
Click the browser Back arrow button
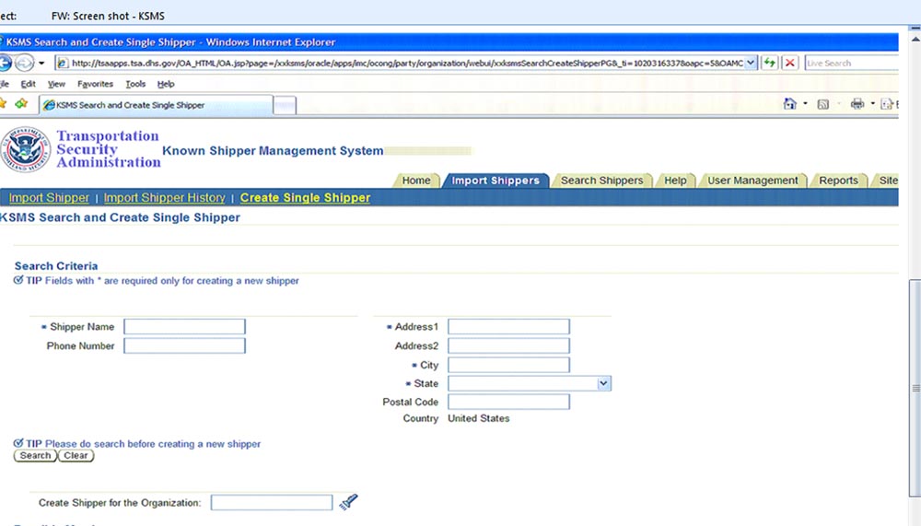[x=5, y=63]
